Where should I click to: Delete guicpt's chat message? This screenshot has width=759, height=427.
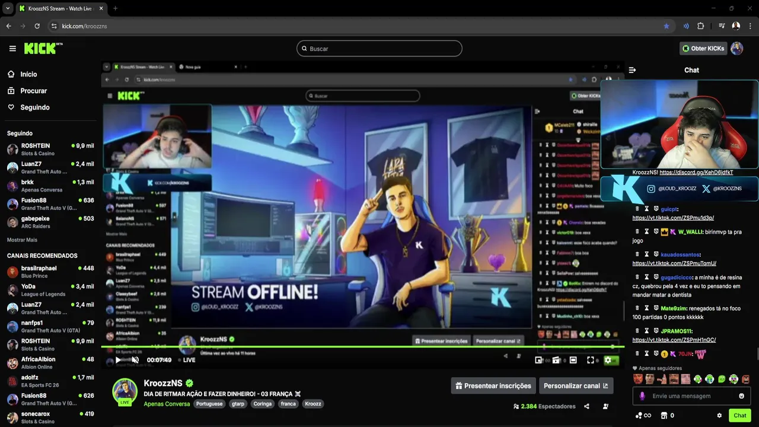tap(637, 209)
